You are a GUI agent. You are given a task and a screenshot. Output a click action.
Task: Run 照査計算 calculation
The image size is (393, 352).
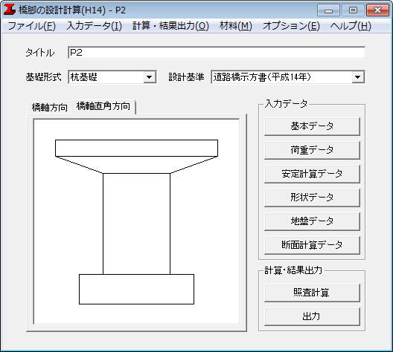pyautogui.click(x=312, y=293)
